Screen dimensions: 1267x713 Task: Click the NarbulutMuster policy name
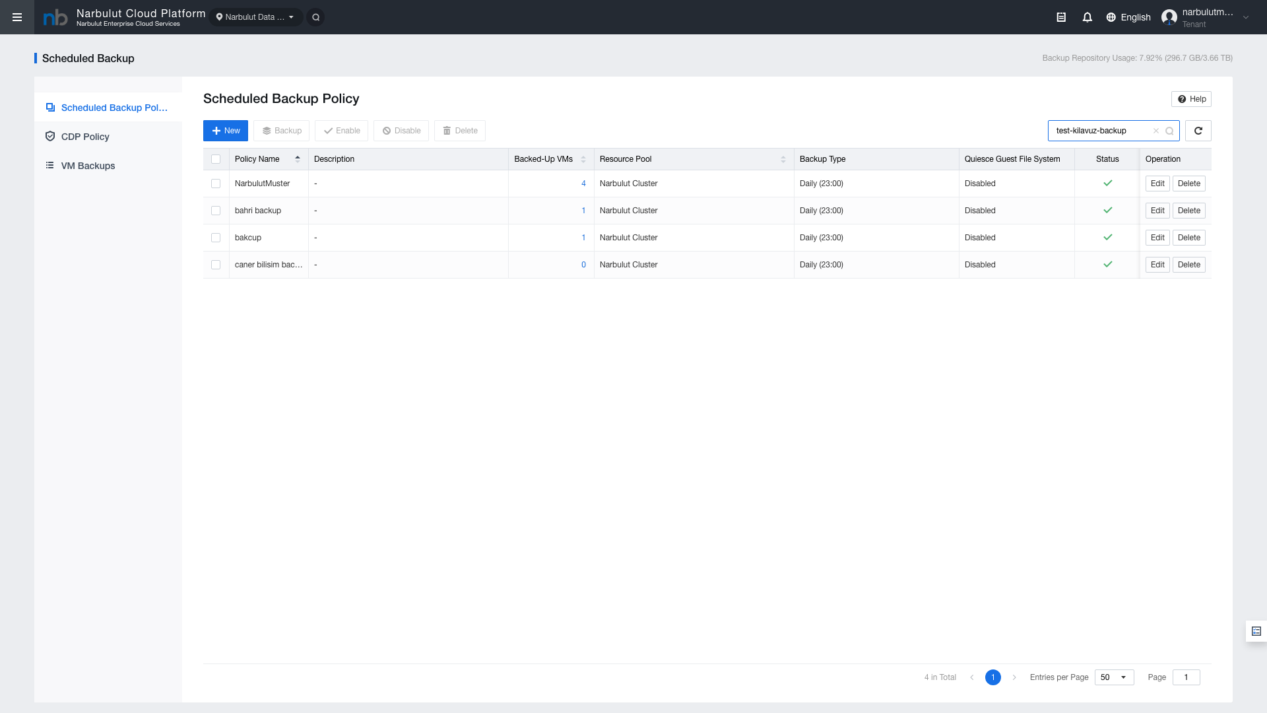pyautogui.click(x=263, y=184)
